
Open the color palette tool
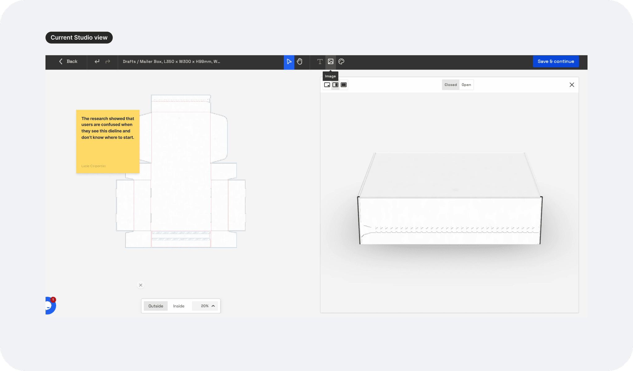click(x=341, y=62)
